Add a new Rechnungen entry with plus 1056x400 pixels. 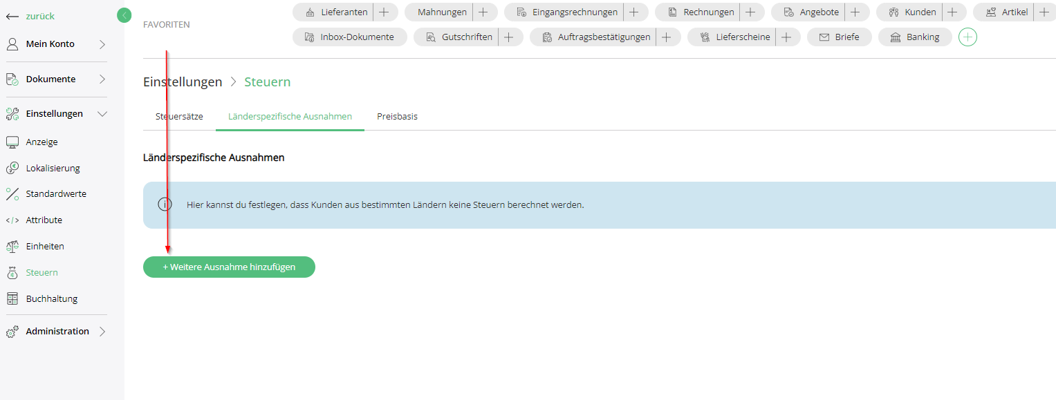point(750,12)
